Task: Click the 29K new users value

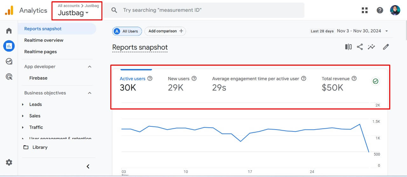Action: 176,88
